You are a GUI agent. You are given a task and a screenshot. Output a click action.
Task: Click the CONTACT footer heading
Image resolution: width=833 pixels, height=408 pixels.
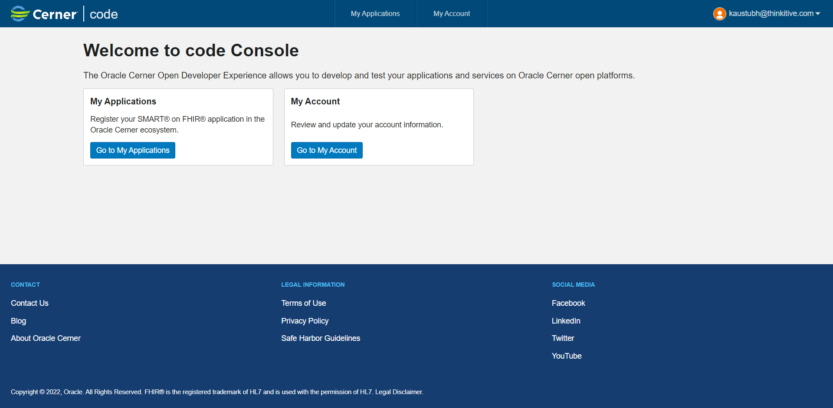[25, 285]
